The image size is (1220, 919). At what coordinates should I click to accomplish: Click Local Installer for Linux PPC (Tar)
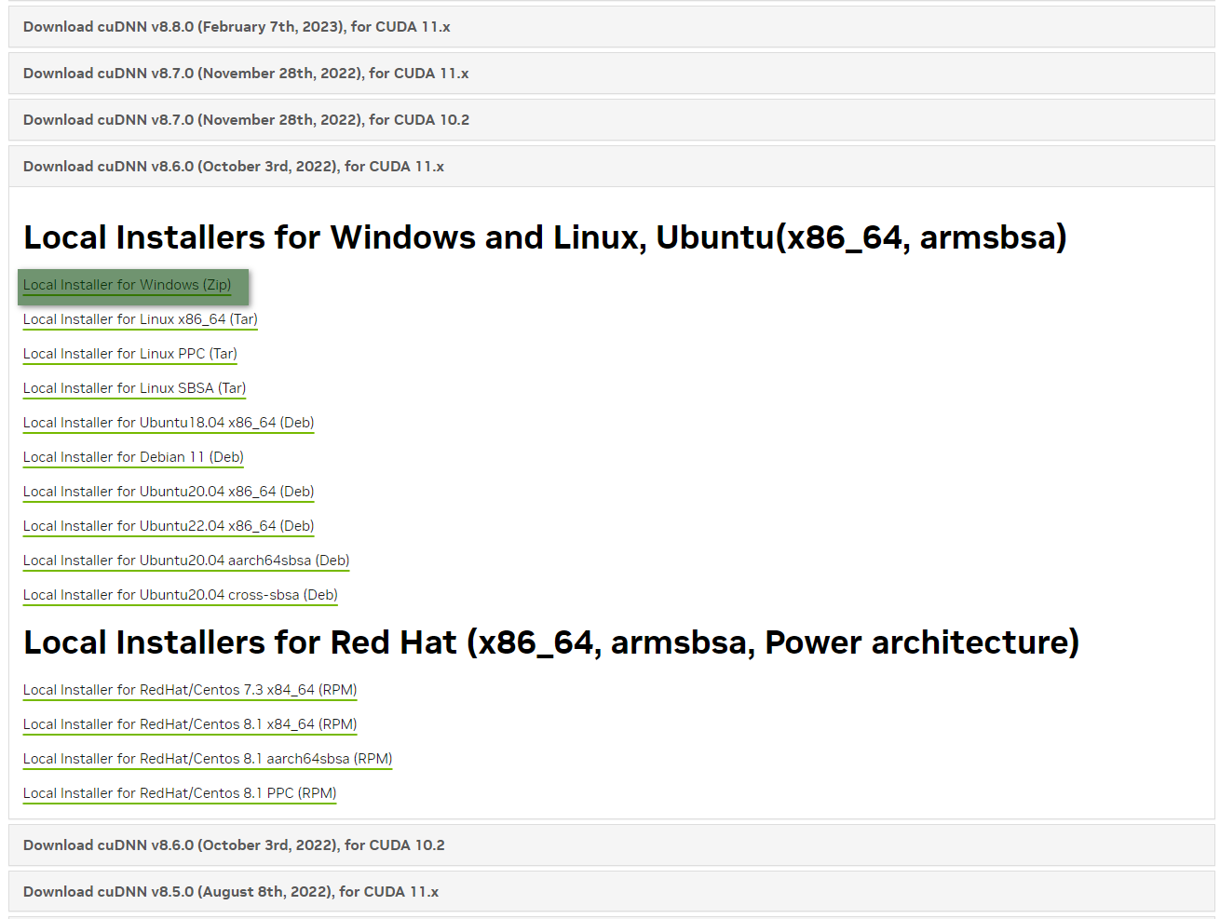[x=130, y=354]
